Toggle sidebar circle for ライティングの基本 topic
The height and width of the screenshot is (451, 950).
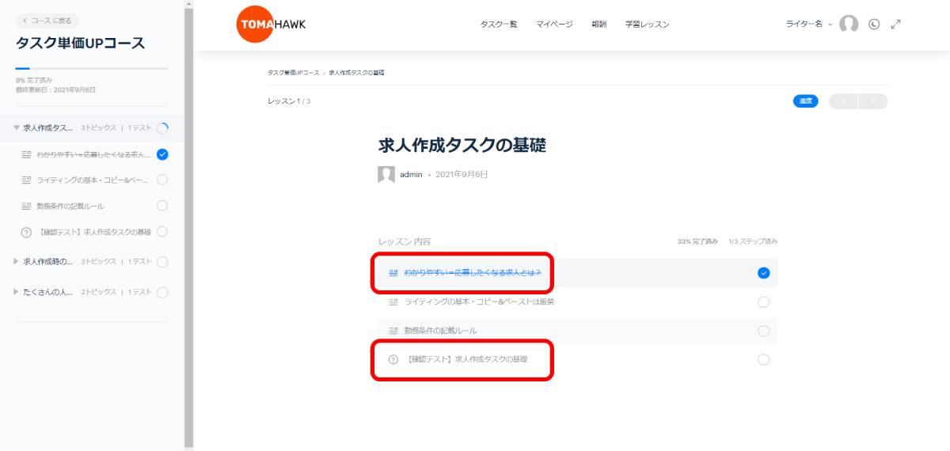coord(162,180)
